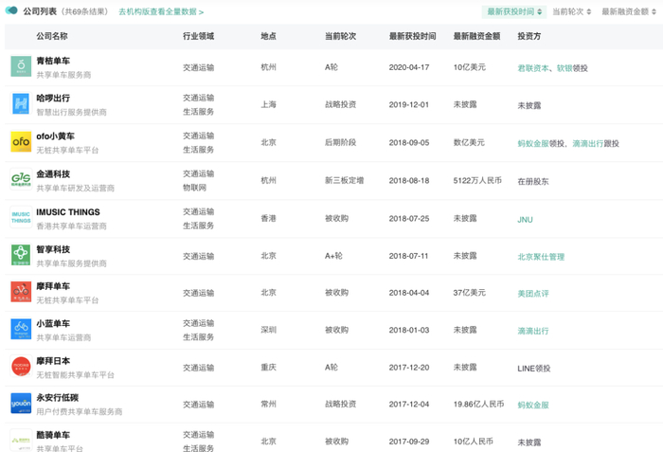The image size is (663, 452).
Task: Click the 金通科技 GTS logo
Action: [x=21, y=179]
